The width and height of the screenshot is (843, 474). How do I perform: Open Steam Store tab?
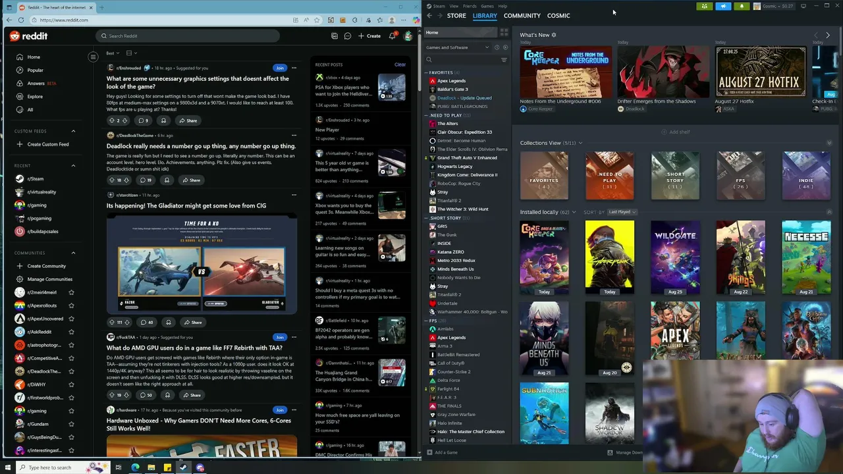point(456,16)
